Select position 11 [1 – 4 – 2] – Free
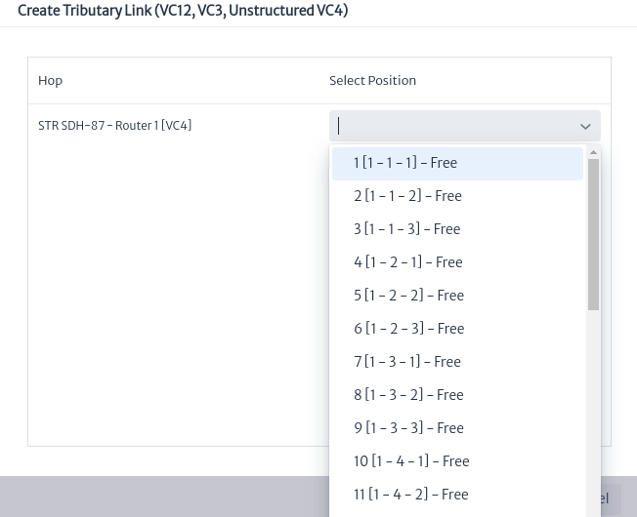Viewport: 637px width, 517px height. pyautogui.click(x=457, y=495)
